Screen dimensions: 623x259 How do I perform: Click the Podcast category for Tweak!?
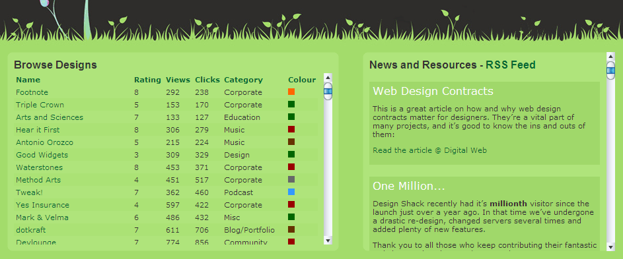(x=238, y=192)
